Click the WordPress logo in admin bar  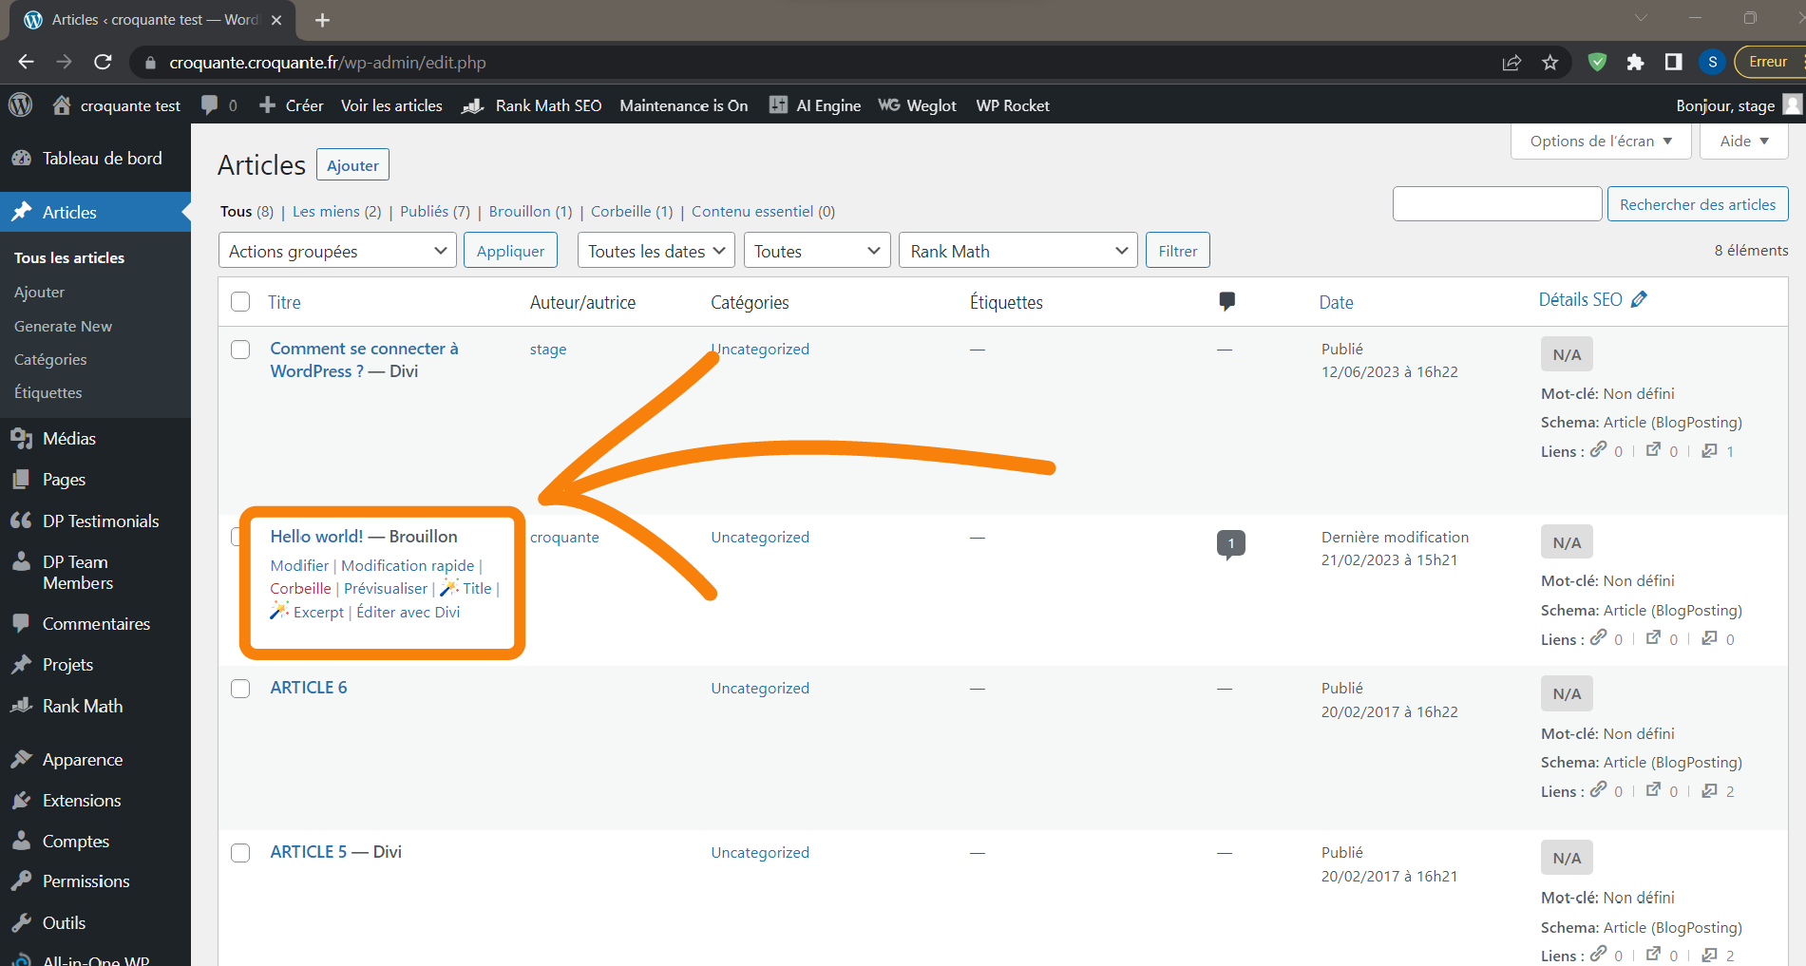tap(21, 105)
